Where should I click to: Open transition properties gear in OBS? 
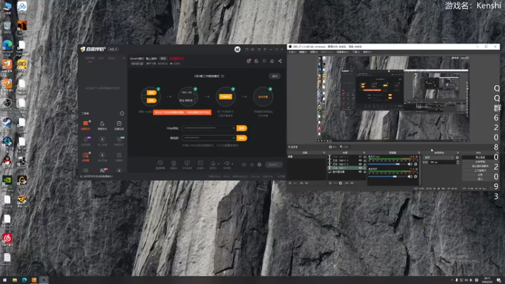pos(457,157)
